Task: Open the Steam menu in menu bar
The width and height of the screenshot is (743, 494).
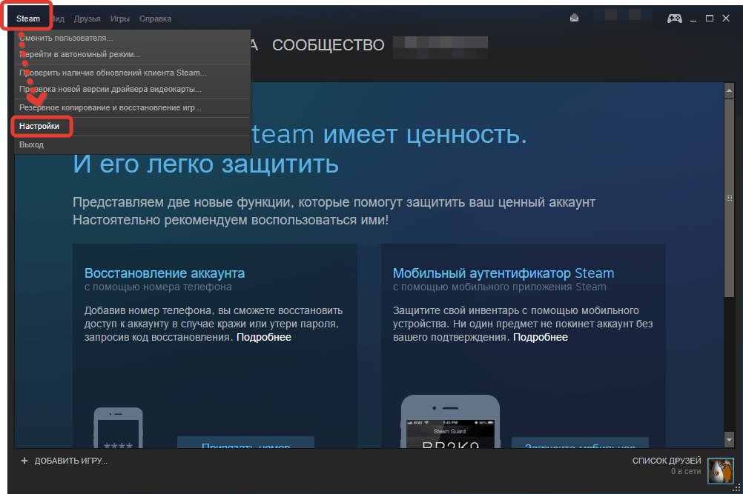Action: 28,19
